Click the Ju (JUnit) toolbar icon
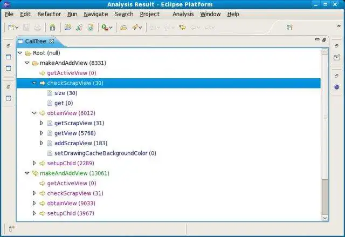 [79, 28]
